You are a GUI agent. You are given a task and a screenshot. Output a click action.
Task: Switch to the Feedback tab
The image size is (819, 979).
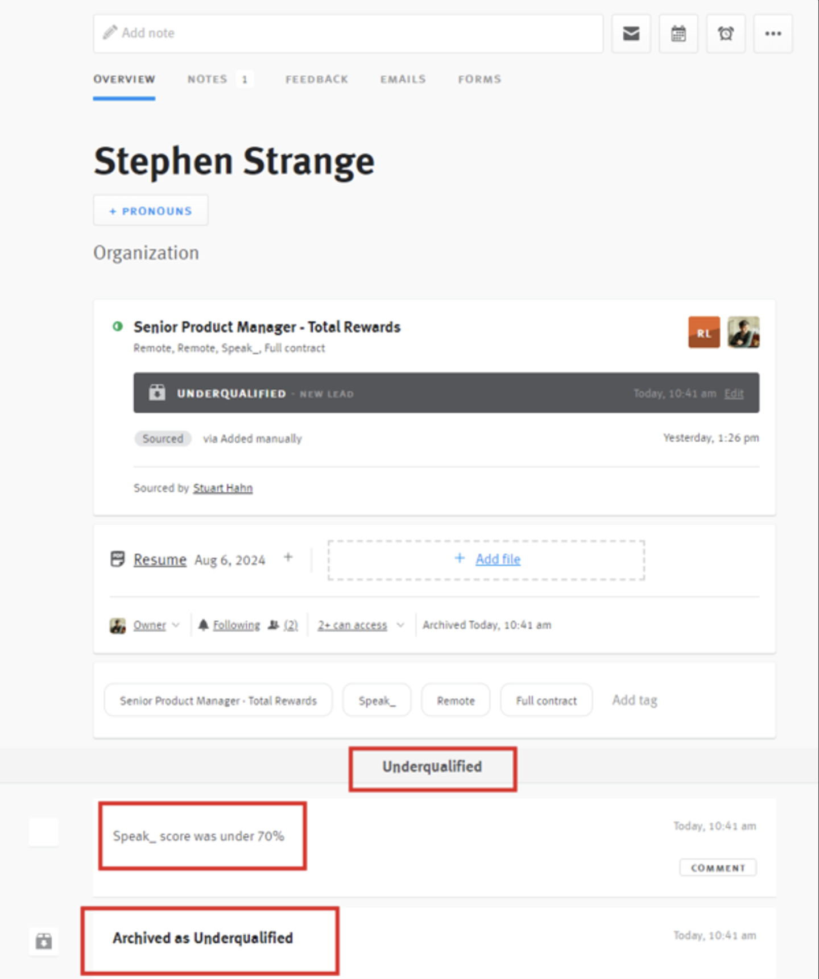point(317,79)
